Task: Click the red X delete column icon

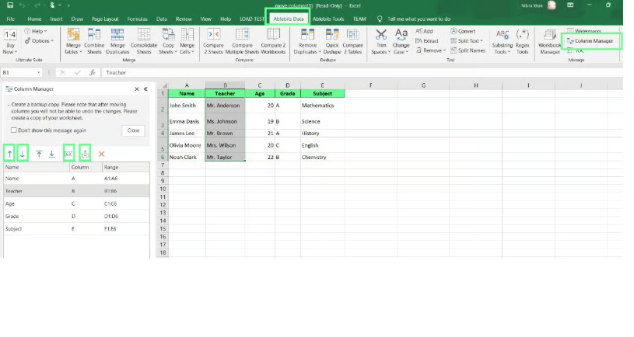Action: pos(101,155)
